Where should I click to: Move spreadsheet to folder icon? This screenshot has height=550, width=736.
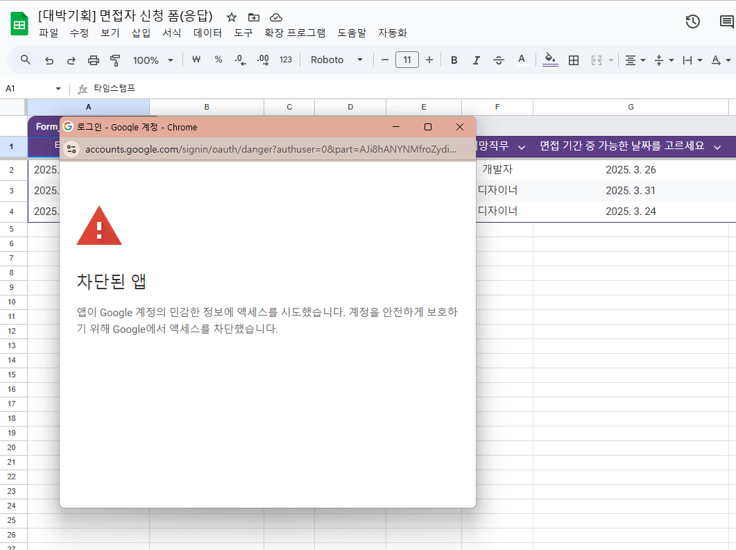tap(254, 17)
